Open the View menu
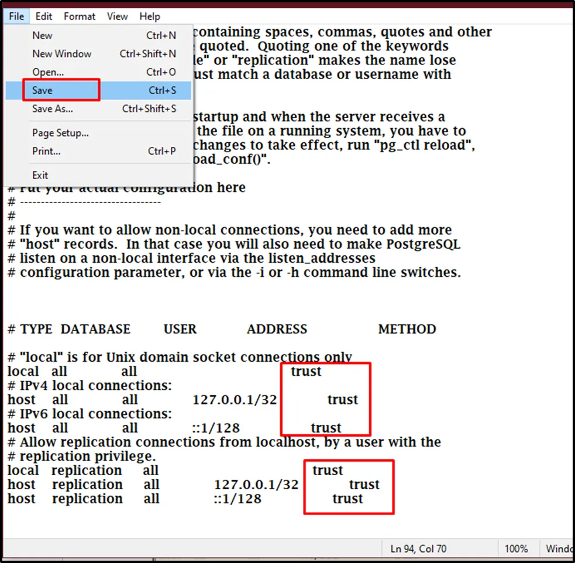 pyautogui.click(x=117, y=16)
